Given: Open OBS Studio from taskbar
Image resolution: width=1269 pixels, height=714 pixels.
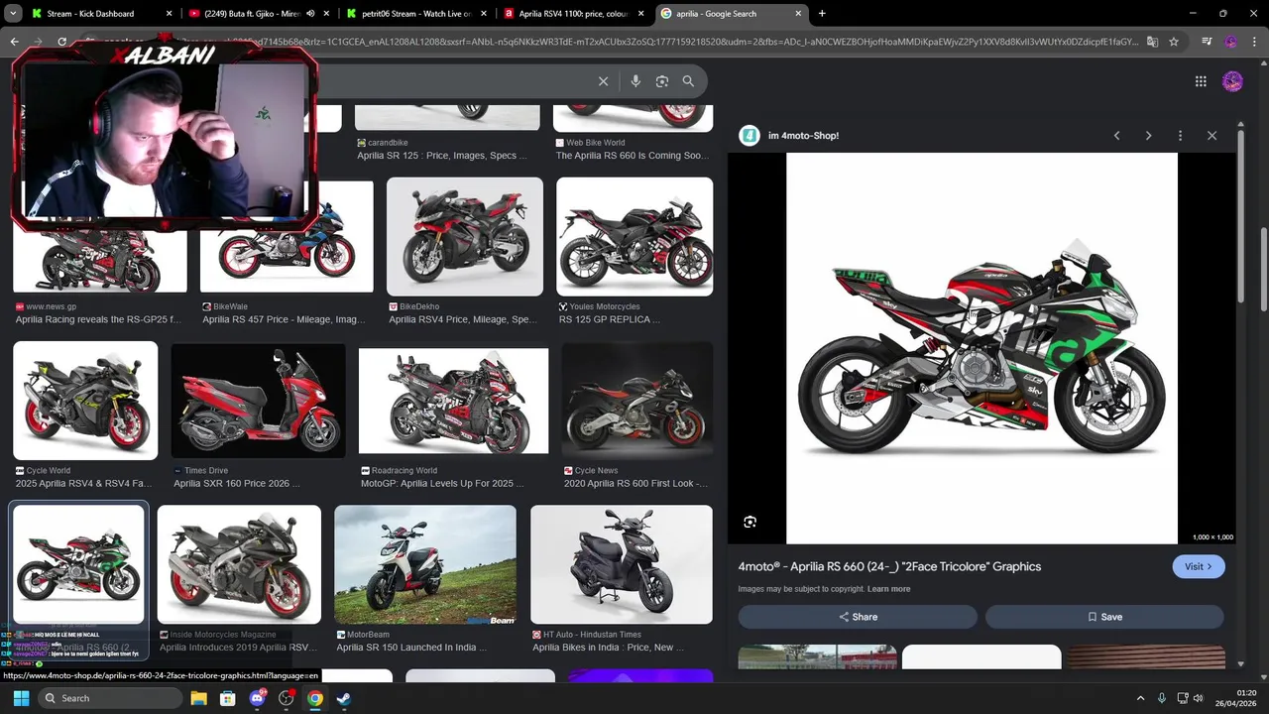Looking at the screenshot, I should pyautogui.click(x=287, y=698).
